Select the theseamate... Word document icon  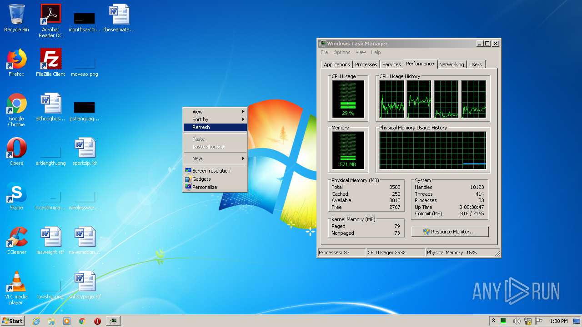pyautogui.click(x=119, y=18)
